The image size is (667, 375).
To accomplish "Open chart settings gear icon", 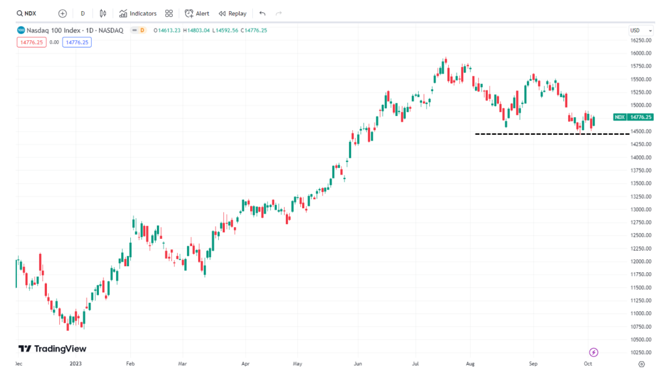I will (x=642, y=364).
